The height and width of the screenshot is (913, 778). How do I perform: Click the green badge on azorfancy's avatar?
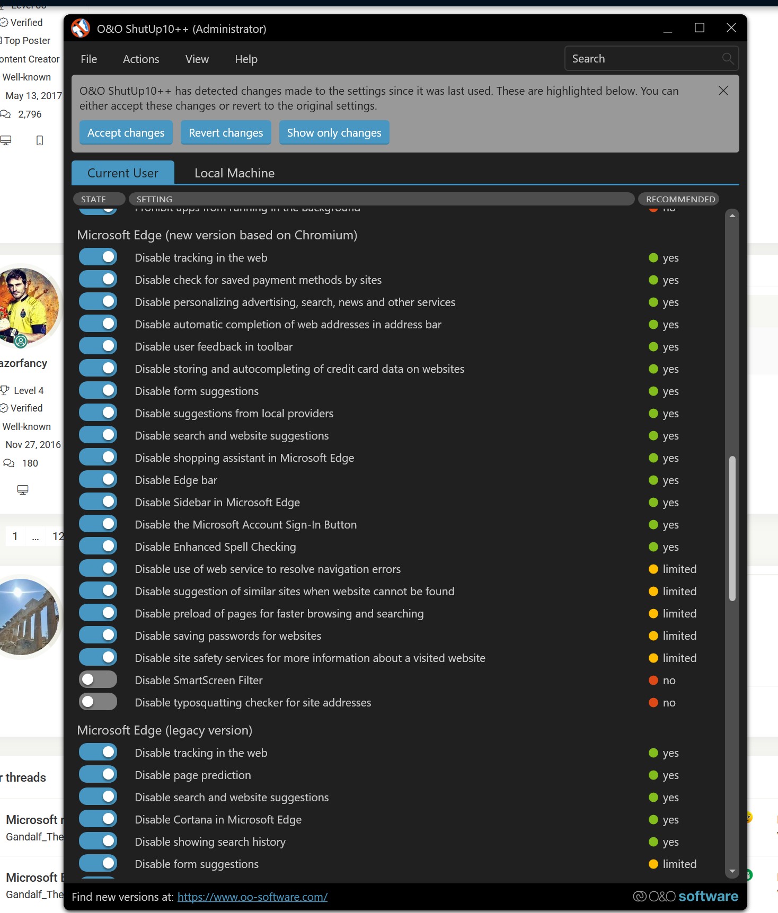tap(21, 342)
